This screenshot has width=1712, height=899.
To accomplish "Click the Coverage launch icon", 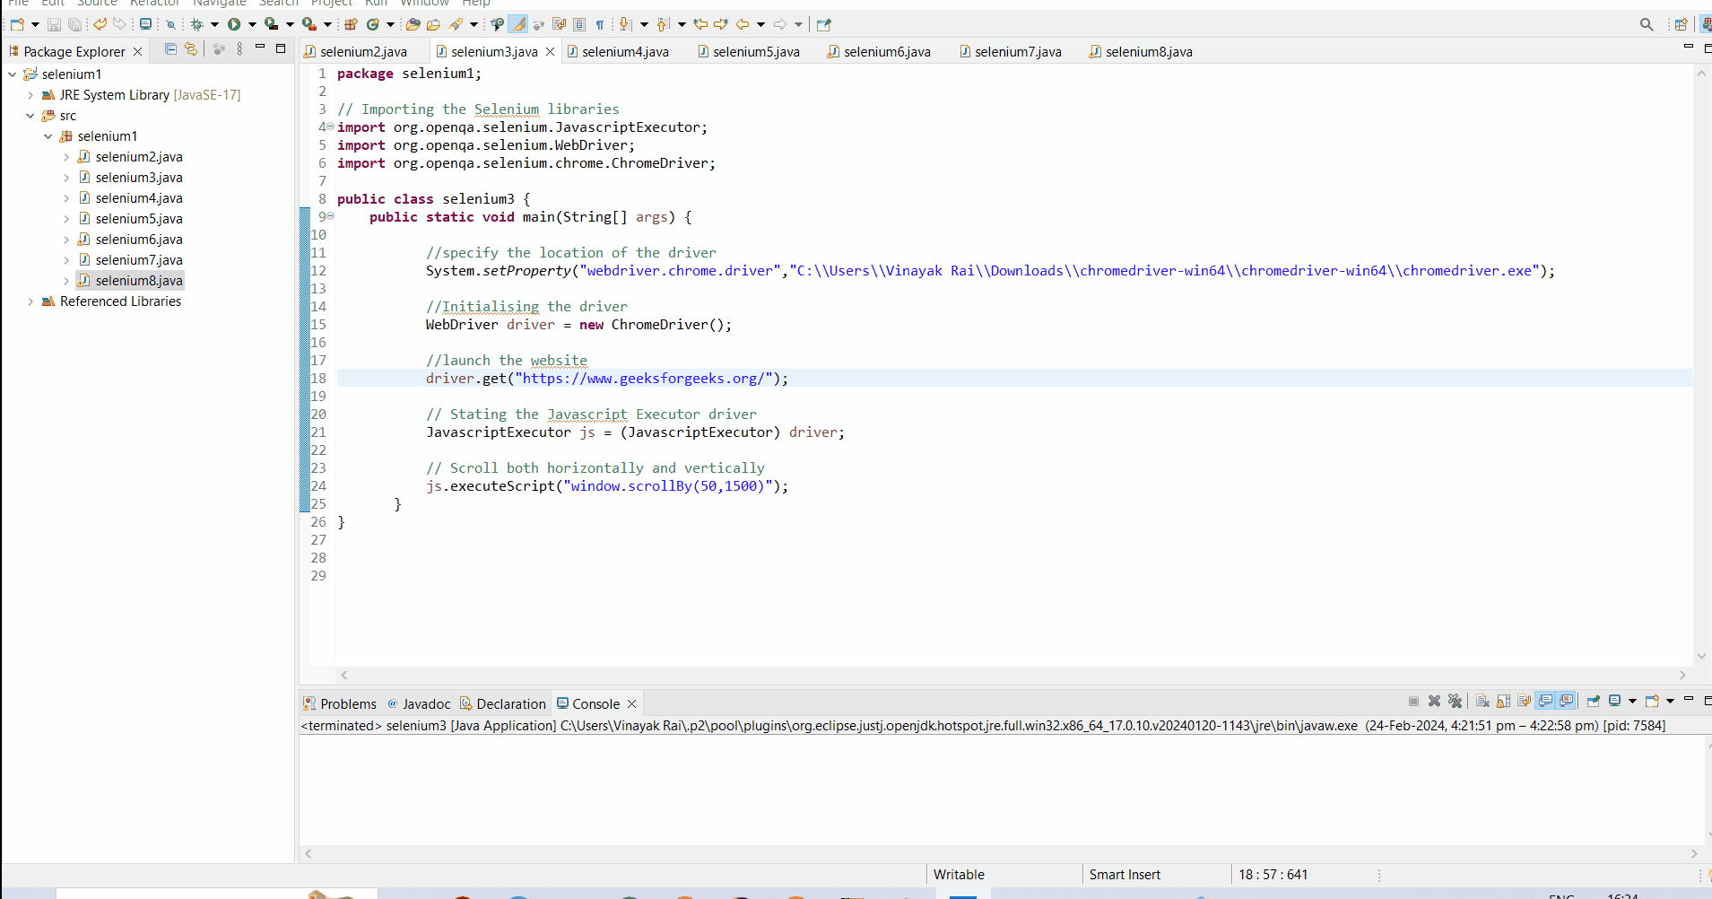I will tap(272, 24).
